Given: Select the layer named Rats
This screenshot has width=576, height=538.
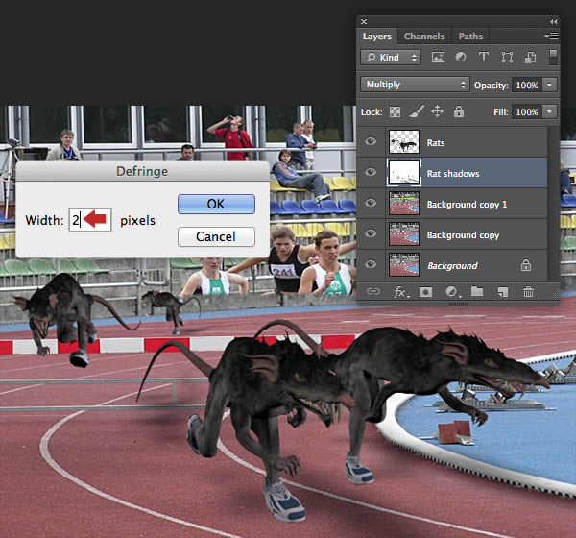Looking at the screenshot, I should point(436,143).
